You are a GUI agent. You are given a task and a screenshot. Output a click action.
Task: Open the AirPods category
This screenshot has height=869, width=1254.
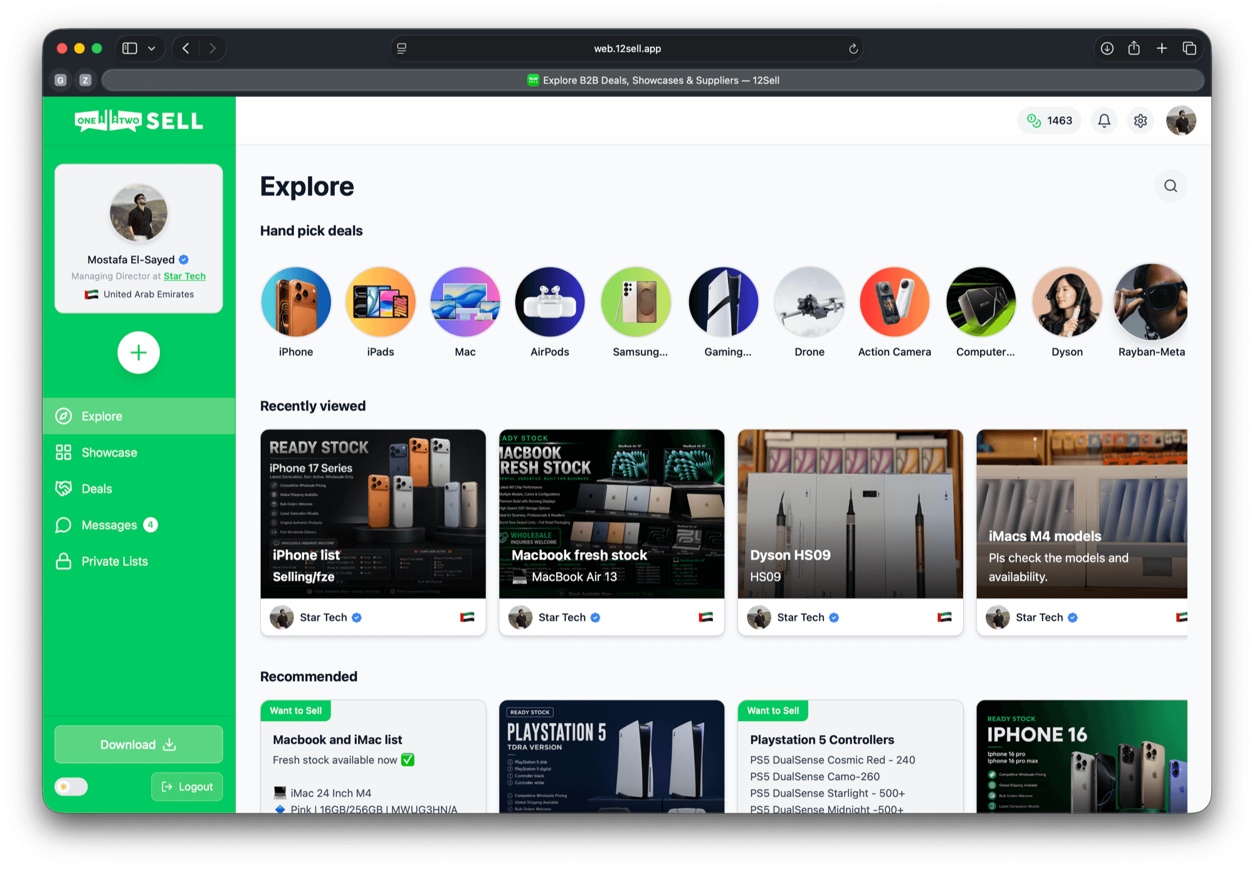[x=550, y=302]
